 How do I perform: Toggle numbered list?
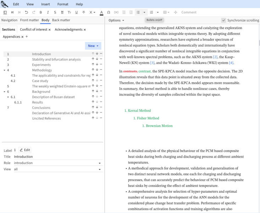pos(151,12)
